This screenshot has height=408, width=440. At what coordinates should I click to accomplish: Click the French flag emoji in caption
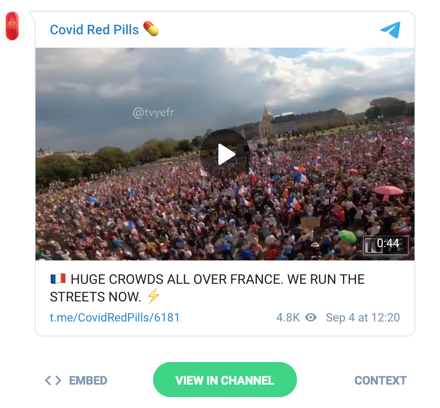[58, 279]
